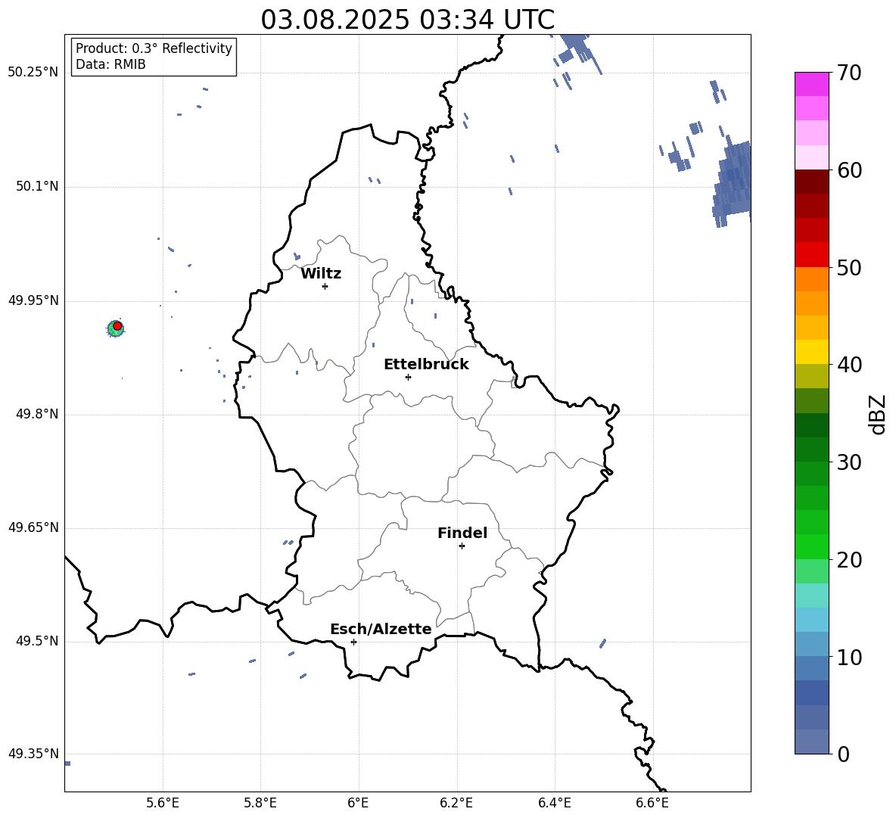This screenshot has height=818, width=896.
Task: Pick the bright green swatch just above the 20 tick
Action: click(x=811, y=546)
